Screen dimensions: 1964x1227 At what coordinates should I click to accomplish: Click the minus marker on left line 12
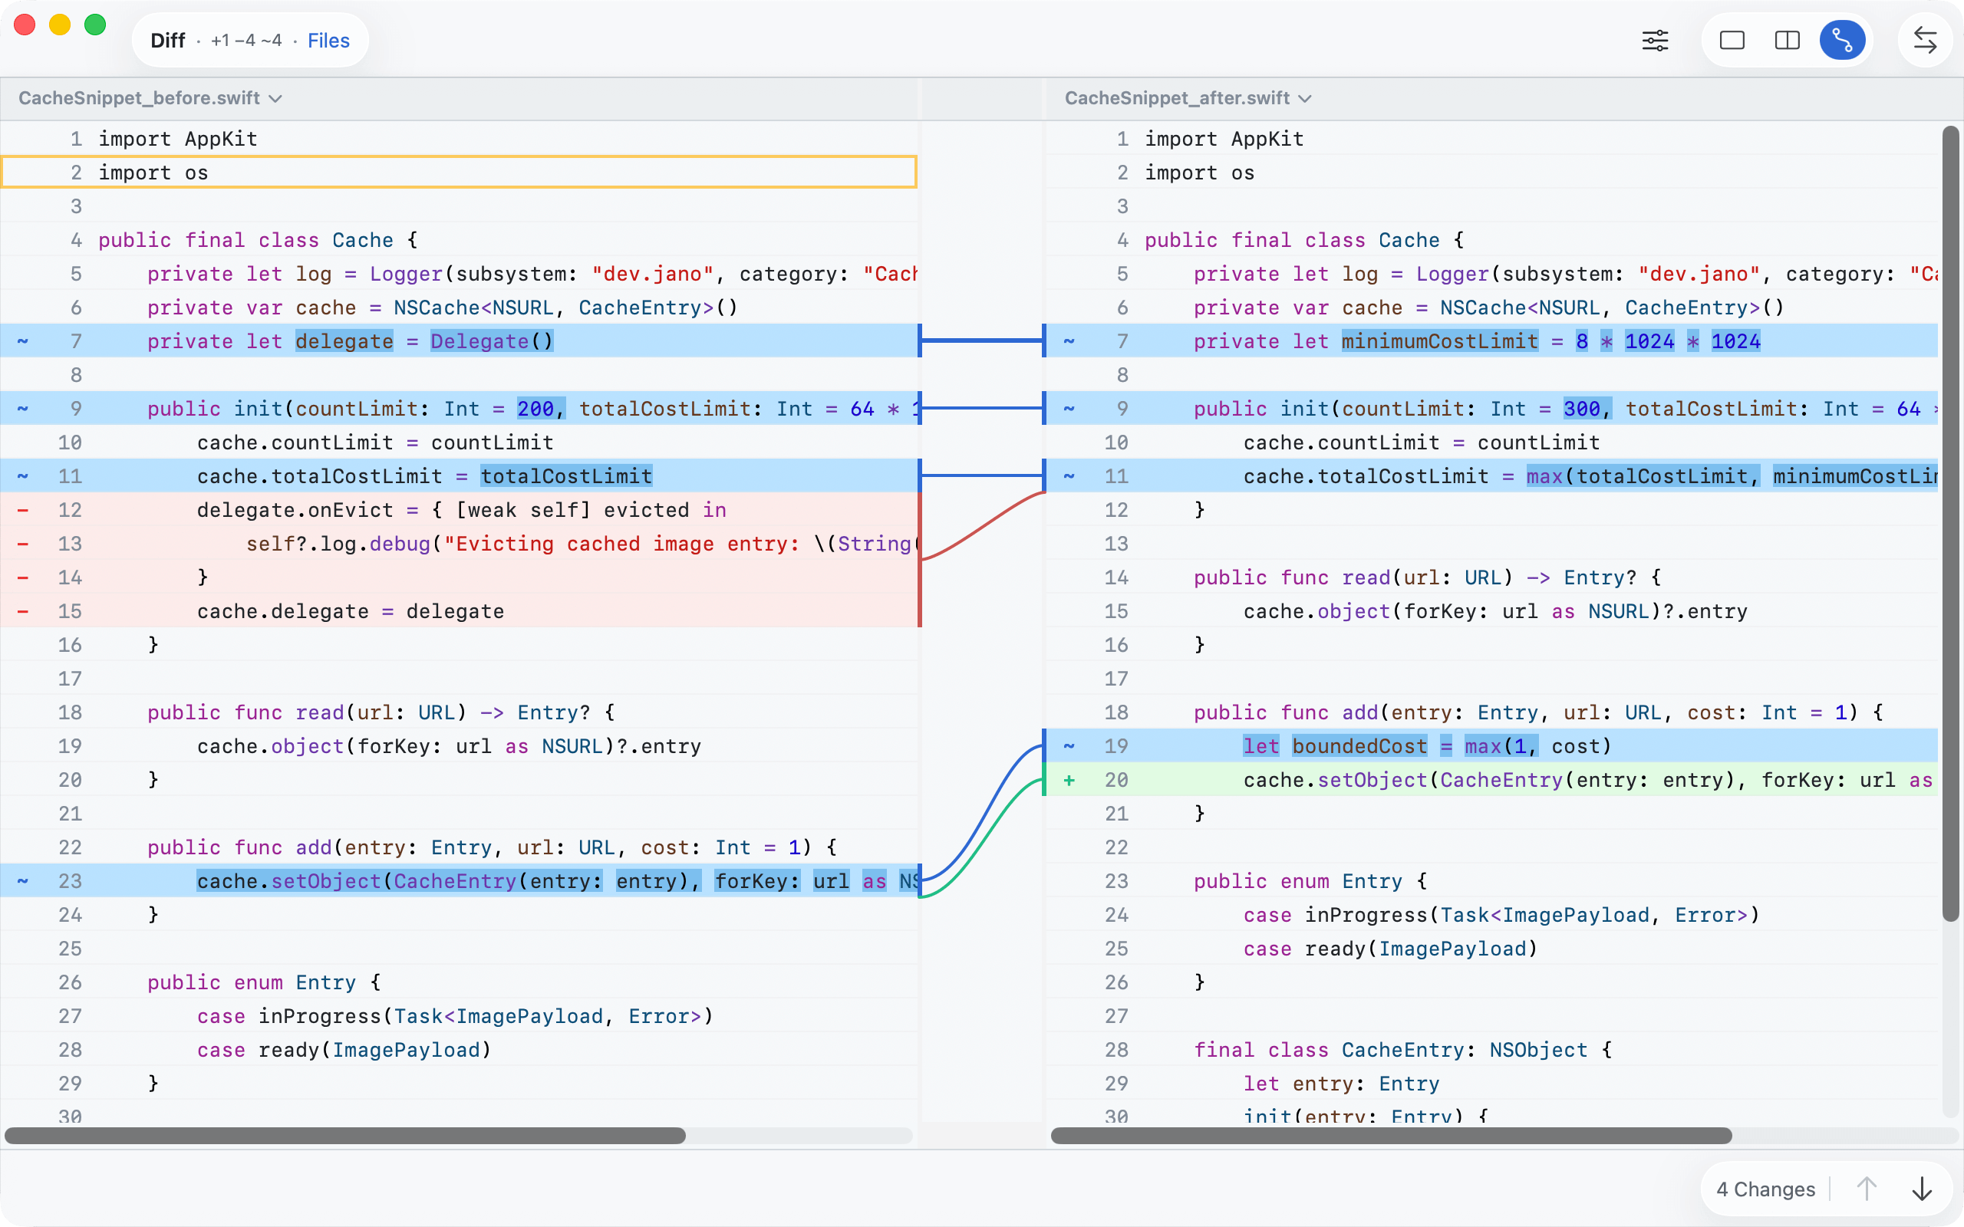[23, 511]
